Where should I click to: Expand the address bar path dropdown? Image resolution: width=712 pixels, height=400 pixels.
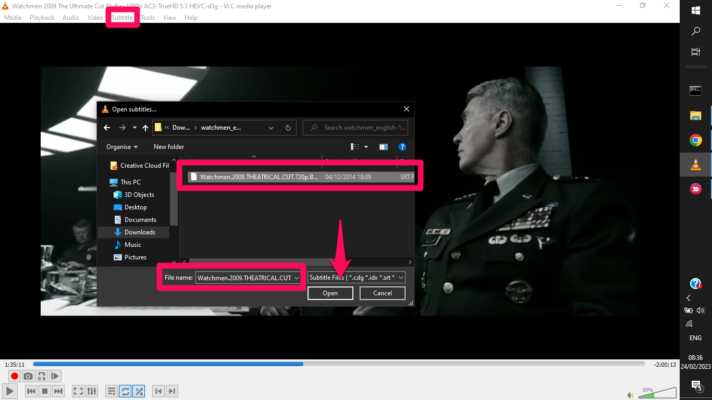(271, 128)
